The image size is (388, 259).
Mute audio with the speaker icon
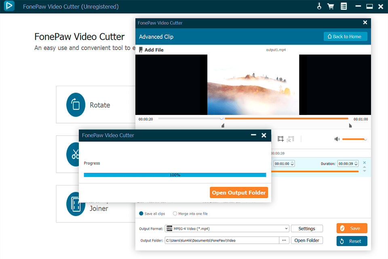[x=337, y=139]
